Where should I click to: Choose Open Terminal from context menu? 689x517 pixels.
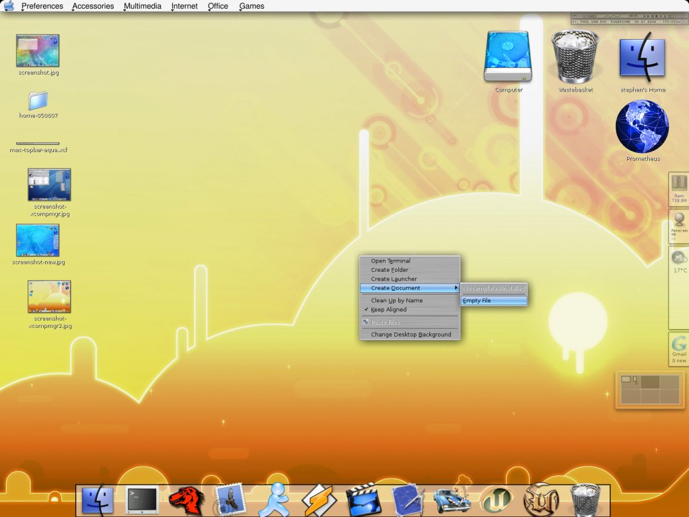410,261
